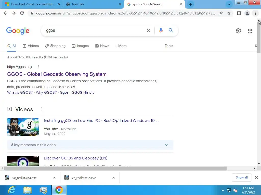Click the muted volume tray icon
261x195 pixels.
tap(235, 190)
